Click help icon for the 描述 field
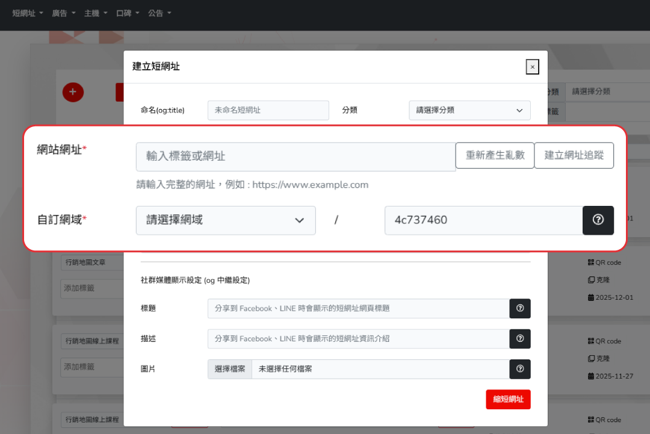The width and height of the screenshot is (650, 434). (520, 339)
